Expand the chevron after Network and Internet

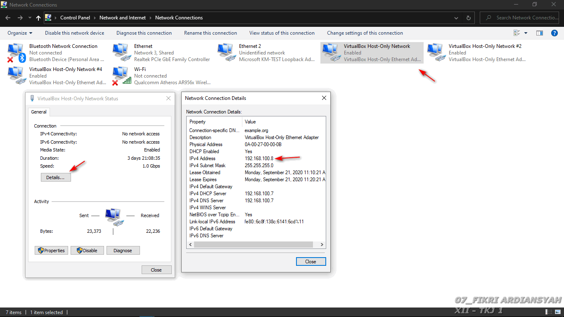tap(151, 18)
